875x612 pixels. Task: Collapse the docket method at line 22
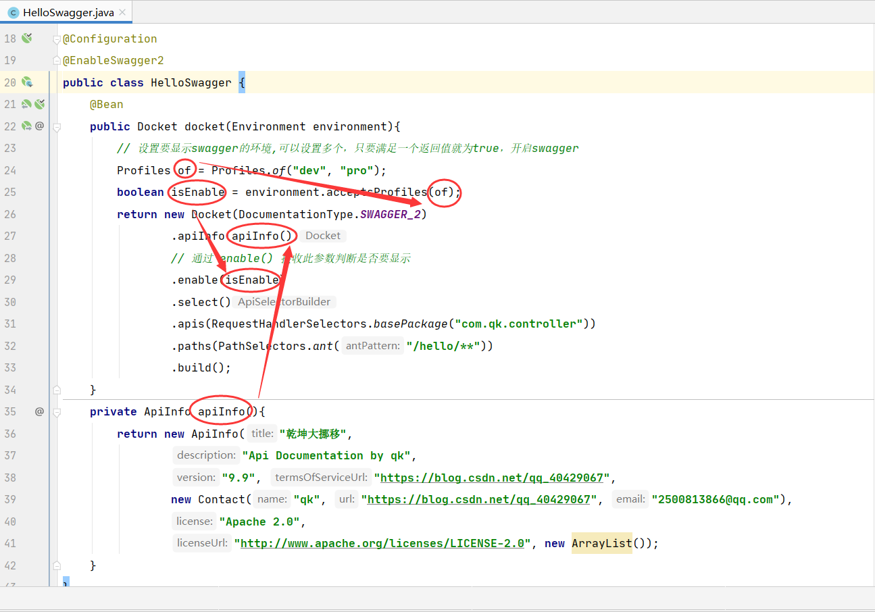57,126
